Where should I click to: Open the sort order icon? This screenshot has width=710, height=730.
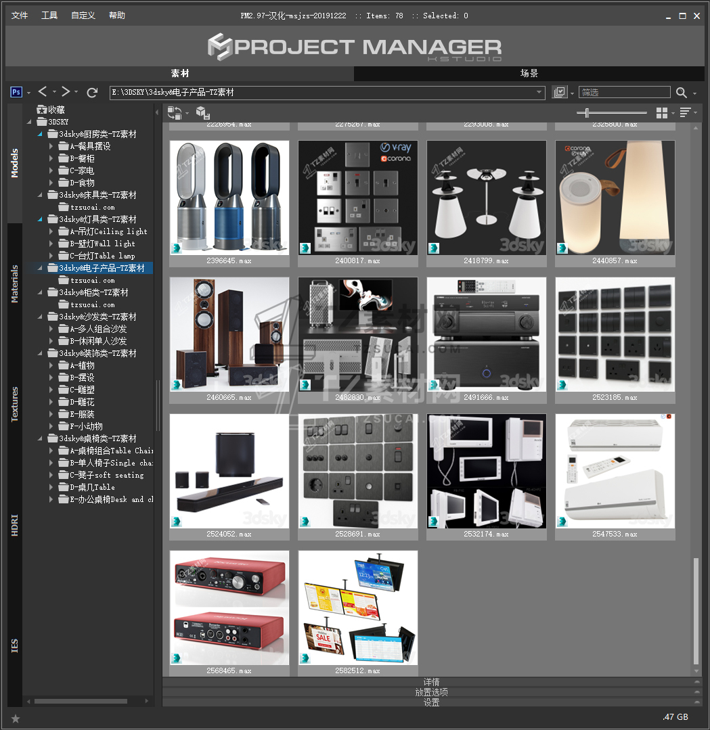[686, 112]
